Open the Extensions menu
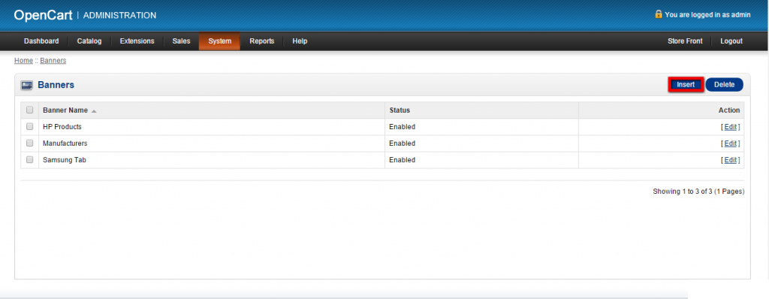 (137, 41)
